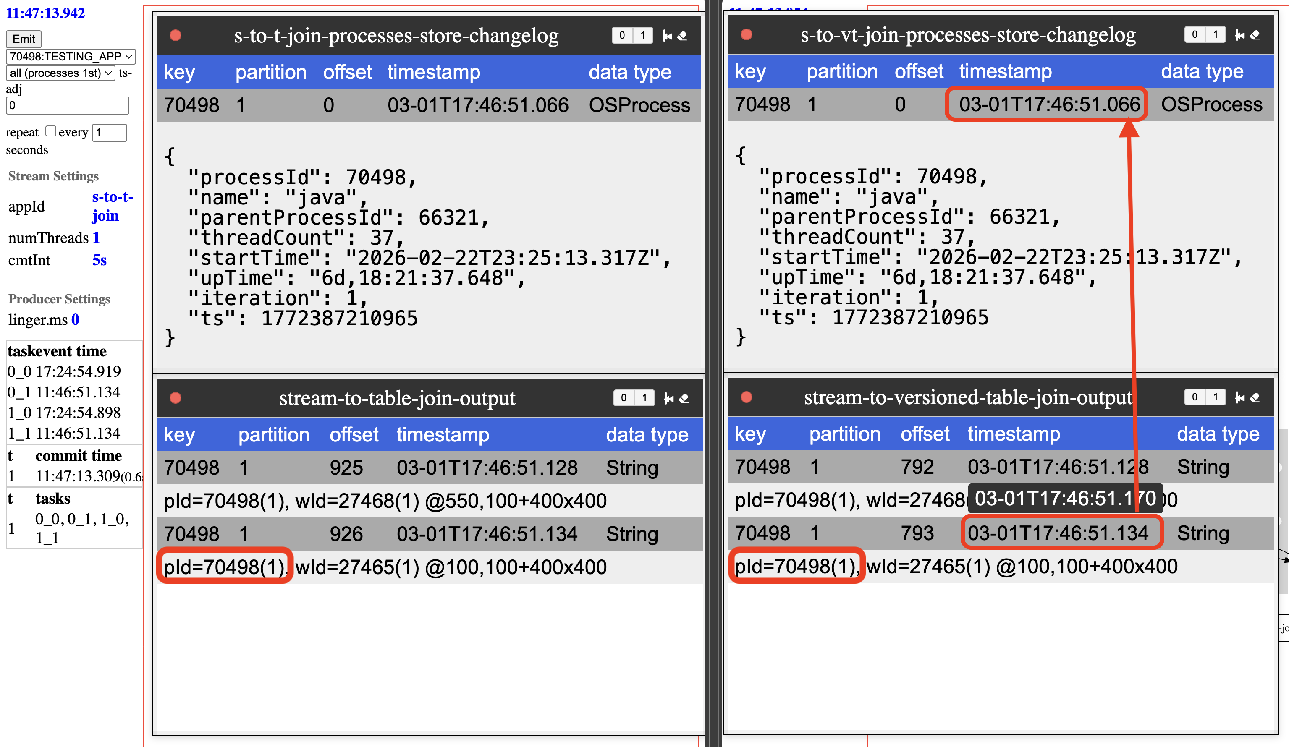The width and height of the screenshot is (1289, 747).
Task: Click rewind icon in s-to-vt-join-processes-store-changelog header
Action: [x=1239, y=35]
